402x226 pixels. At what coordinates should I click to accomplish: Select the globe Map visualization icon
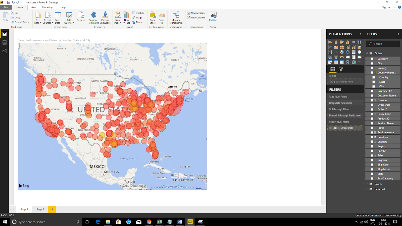(360, 52)
